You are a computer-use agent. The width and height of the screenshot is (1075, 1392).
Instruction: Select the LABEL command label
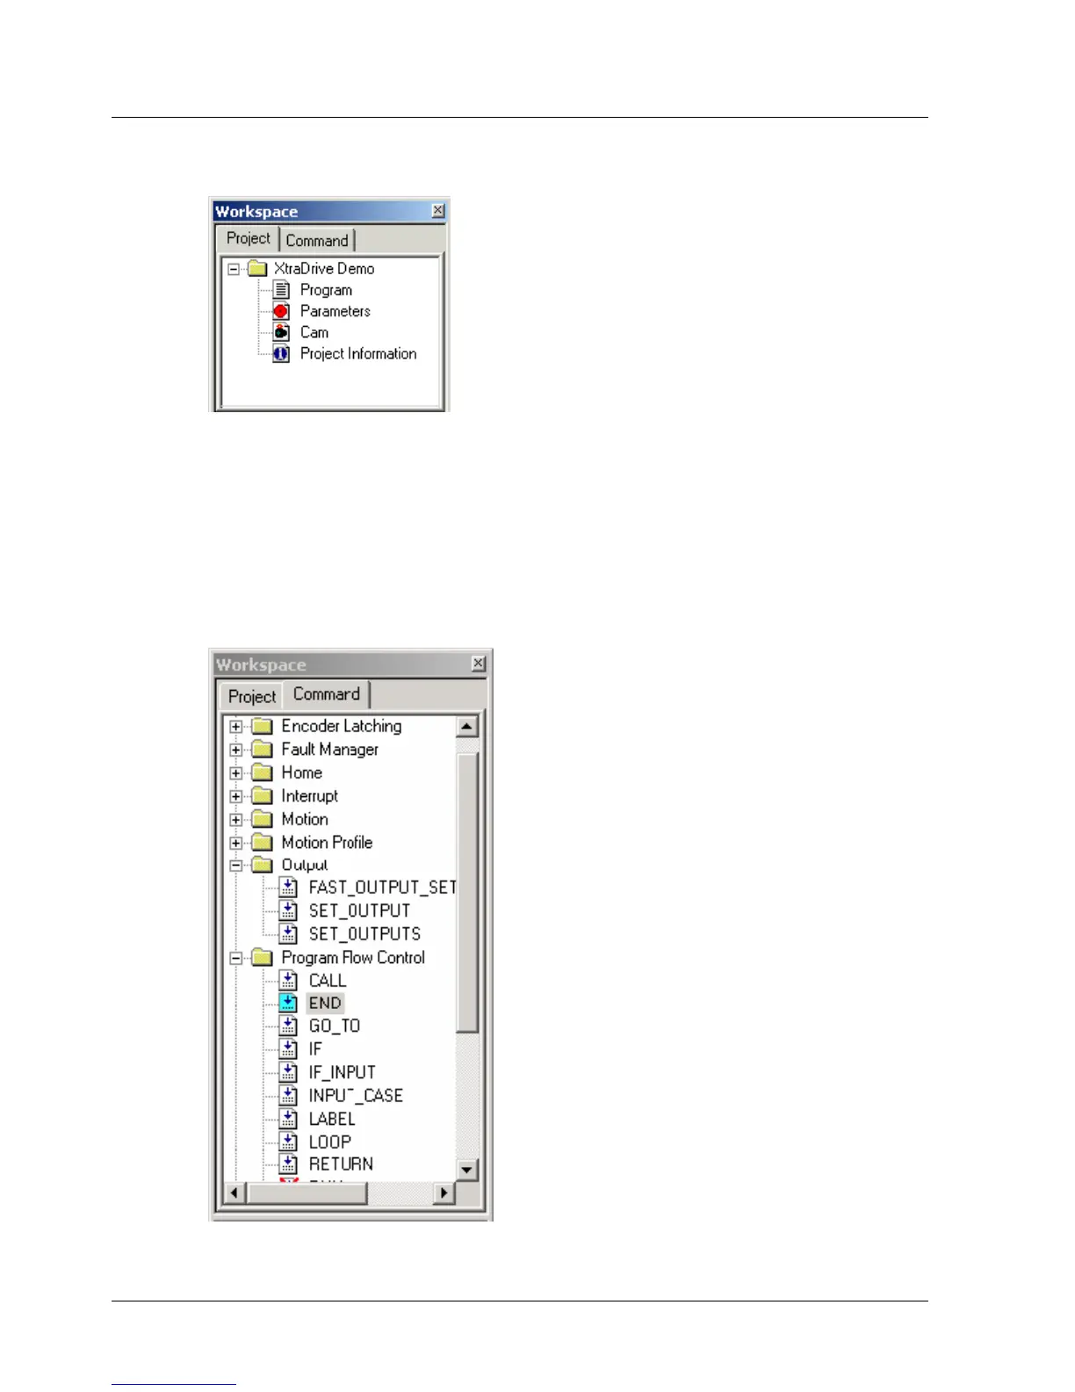(332, 1119)
